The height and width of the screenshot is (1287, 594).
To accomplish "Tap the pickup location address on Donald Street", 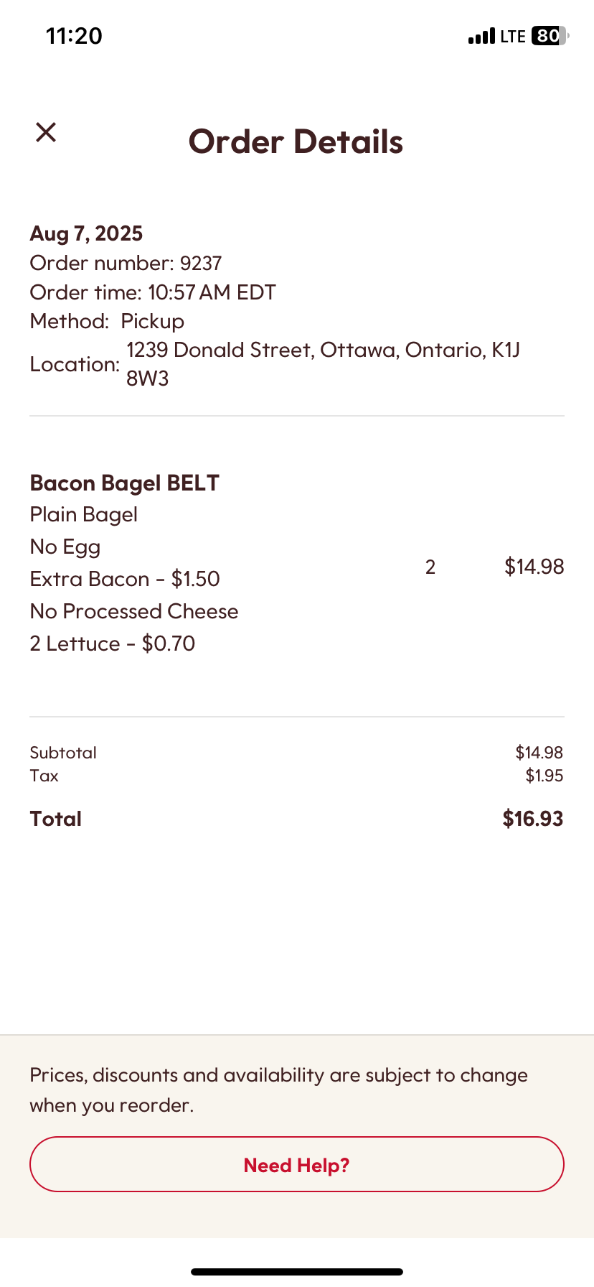I will 323,363.
